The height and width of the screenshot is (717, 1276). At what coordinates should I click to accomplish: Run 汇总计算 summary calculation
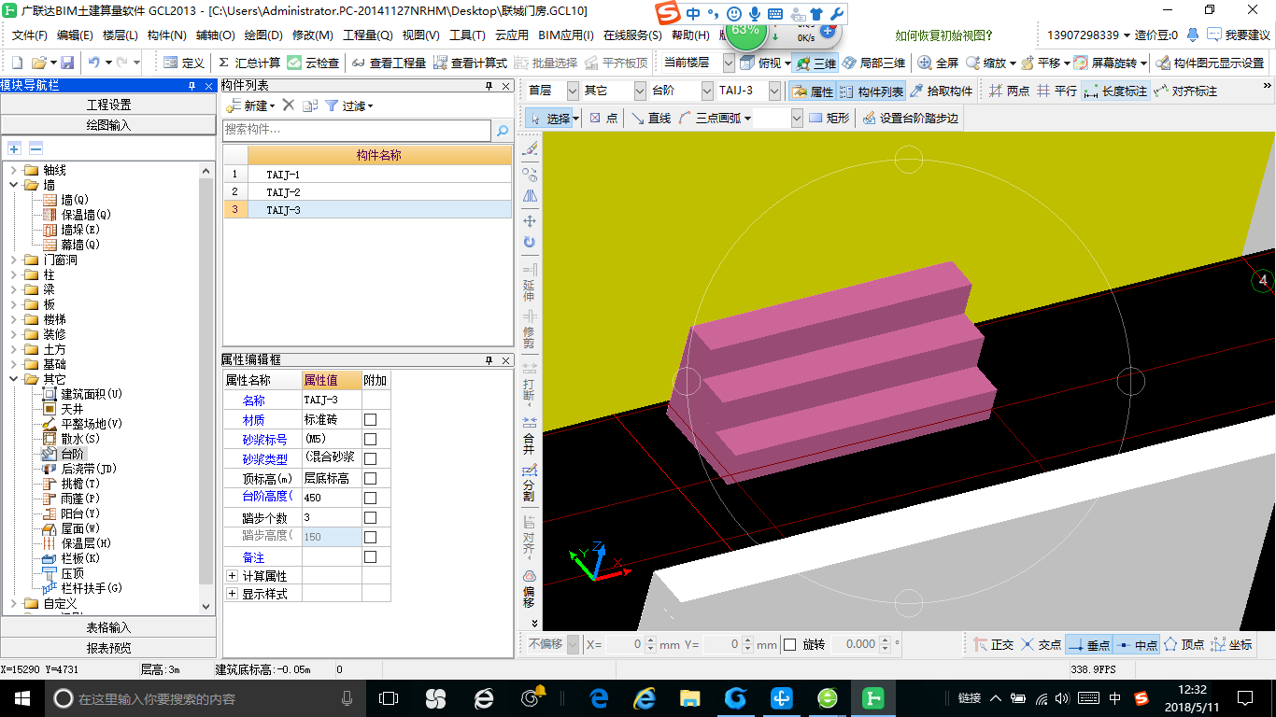[x=248, y=63]
